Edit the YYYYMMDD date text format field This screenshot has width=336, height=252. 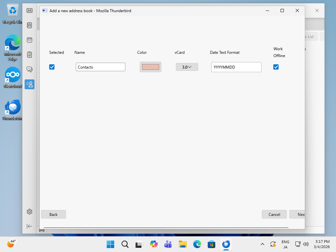236,67
